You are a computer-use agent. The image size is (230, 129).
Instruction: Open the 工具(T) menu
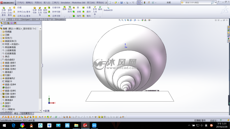56,3
